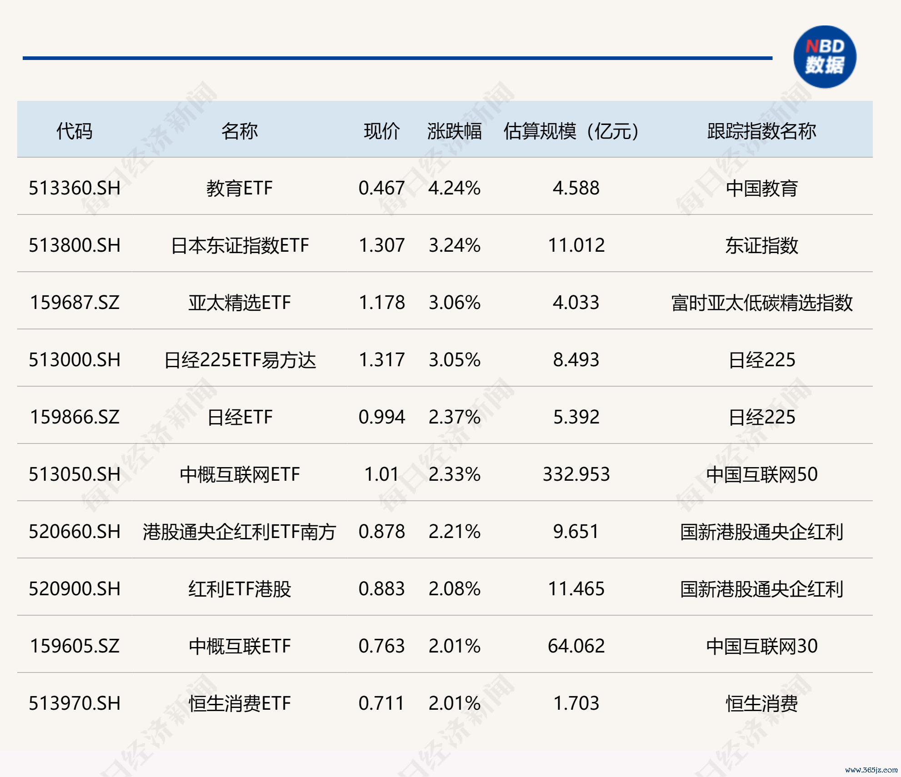
Task: Click the NBD 数据 round logo
Action: (x=825, y=57)
